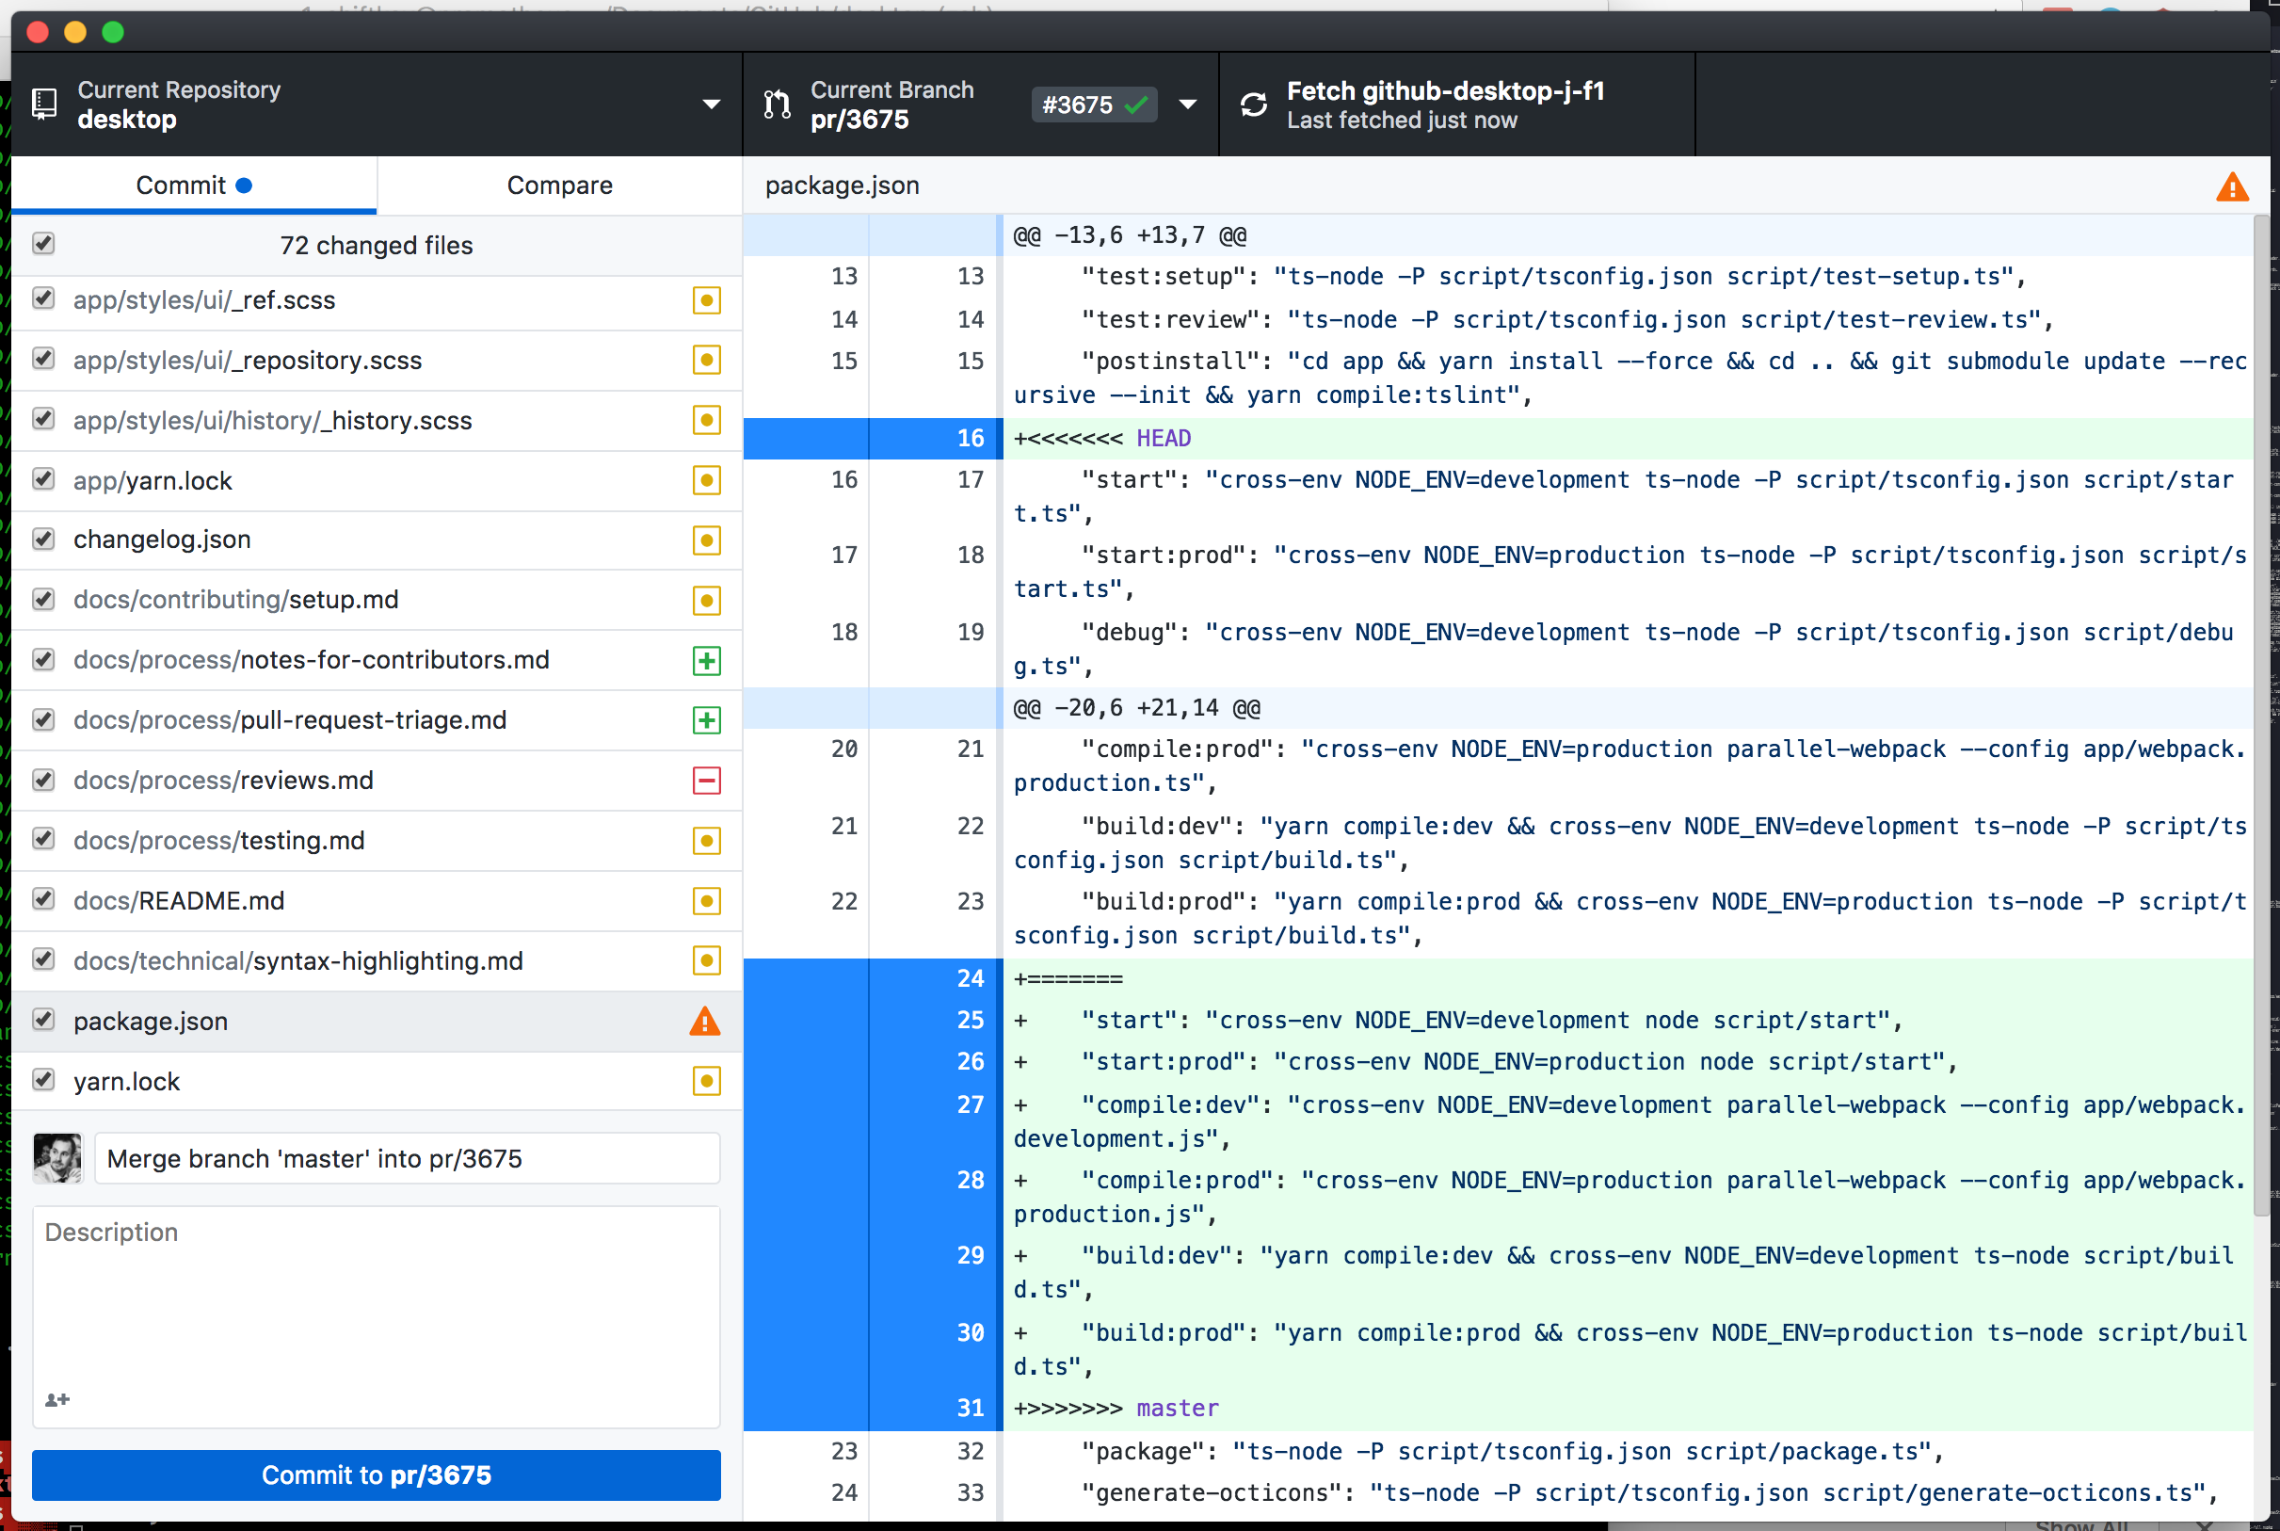Click the green check in the #3675 badge
2280x1531 pixels.
point(1136,105)
